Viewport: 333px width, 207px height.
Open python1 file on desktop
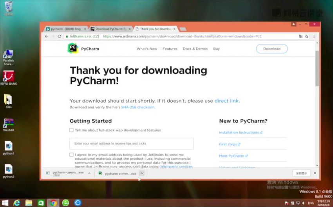[x=9, y=148]
